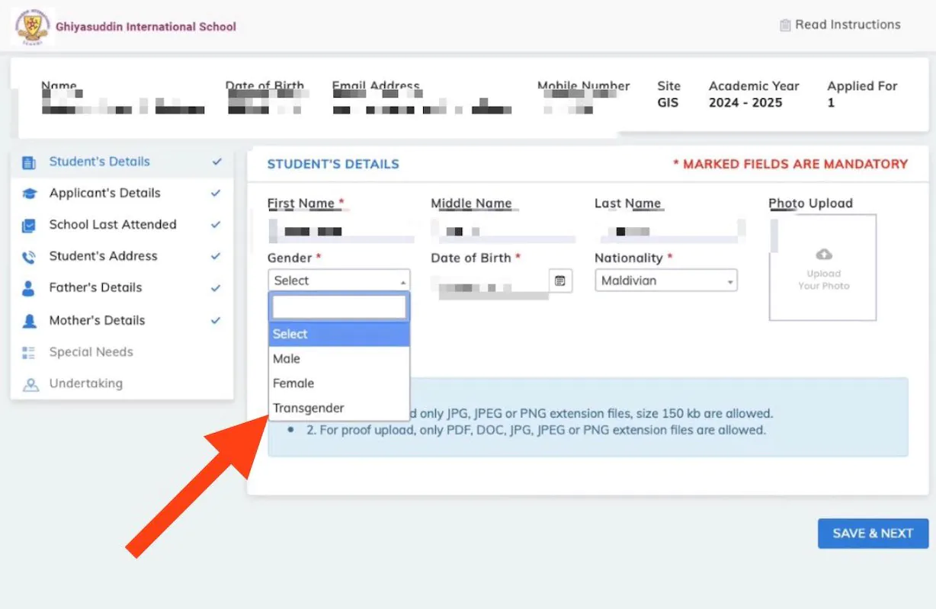The width and height of the screenshot is (936, 609).
Task: Click the Ghiyasuddin International School logo
Action: click(x=33, y=27)
